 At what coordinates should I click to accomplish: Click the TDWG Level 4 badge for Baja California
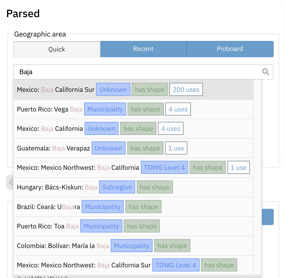pyautogui.click(x=164, y=167)
